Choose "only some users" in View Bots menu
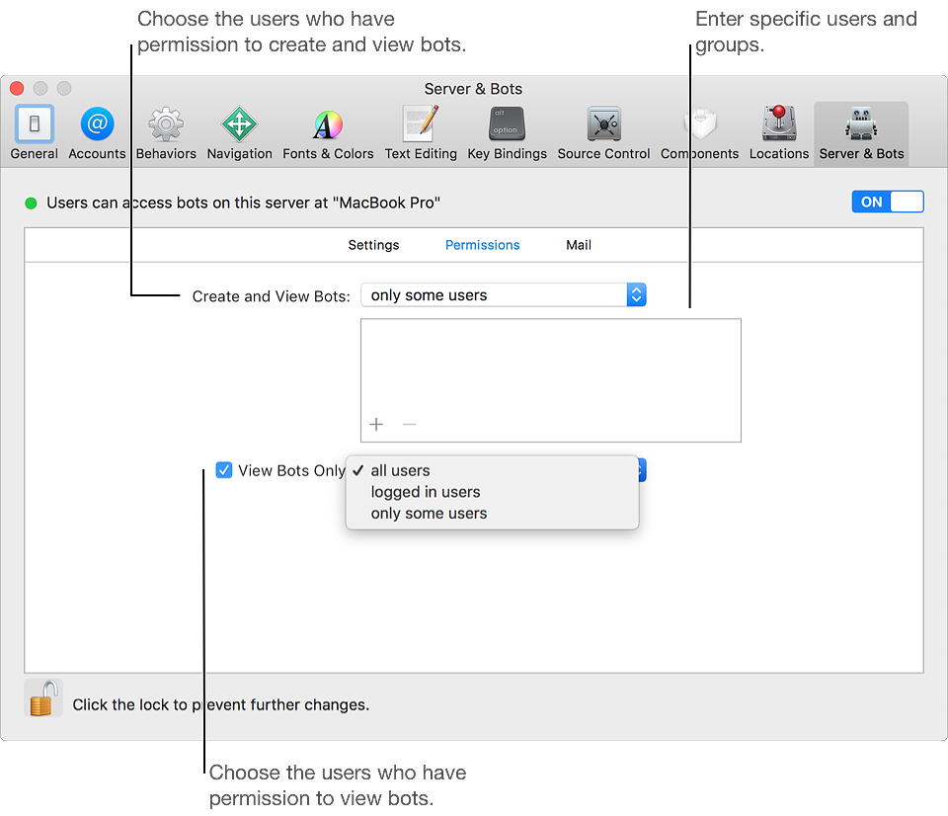This screenshot has height=816, width=948. click(492, 513)
